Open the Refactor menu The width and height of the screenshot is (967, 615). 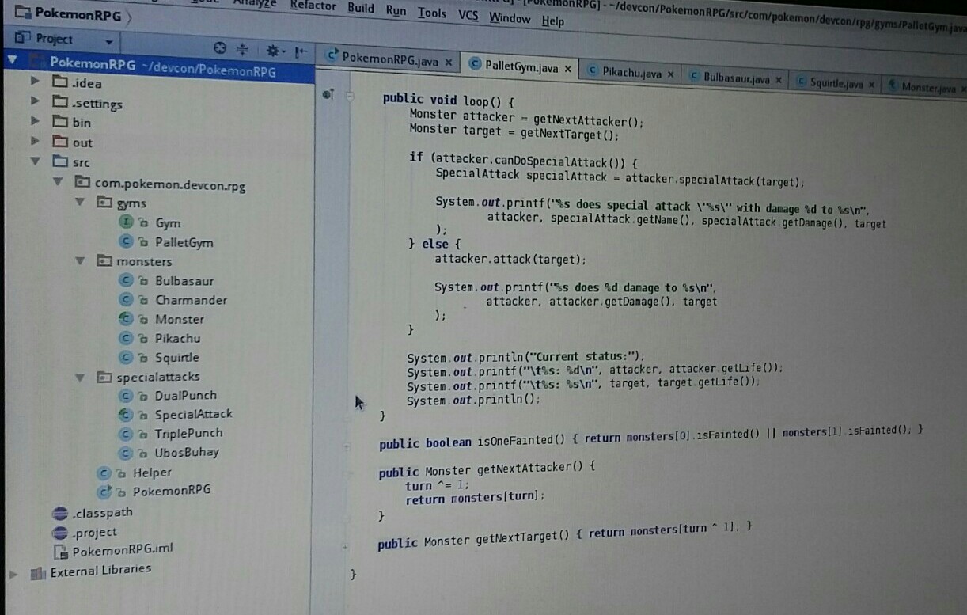[313, 6]
